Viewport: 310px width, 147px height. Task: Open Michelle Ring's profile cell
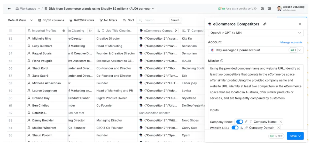[47, 39]
